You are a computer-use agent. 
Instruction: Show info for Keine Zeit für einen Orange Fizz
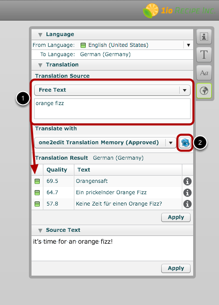click(187, 204)
